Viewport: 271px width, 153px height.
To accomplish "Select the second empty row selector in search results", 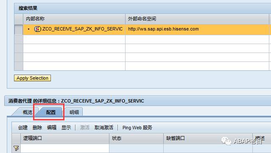I will coord(19,48).
